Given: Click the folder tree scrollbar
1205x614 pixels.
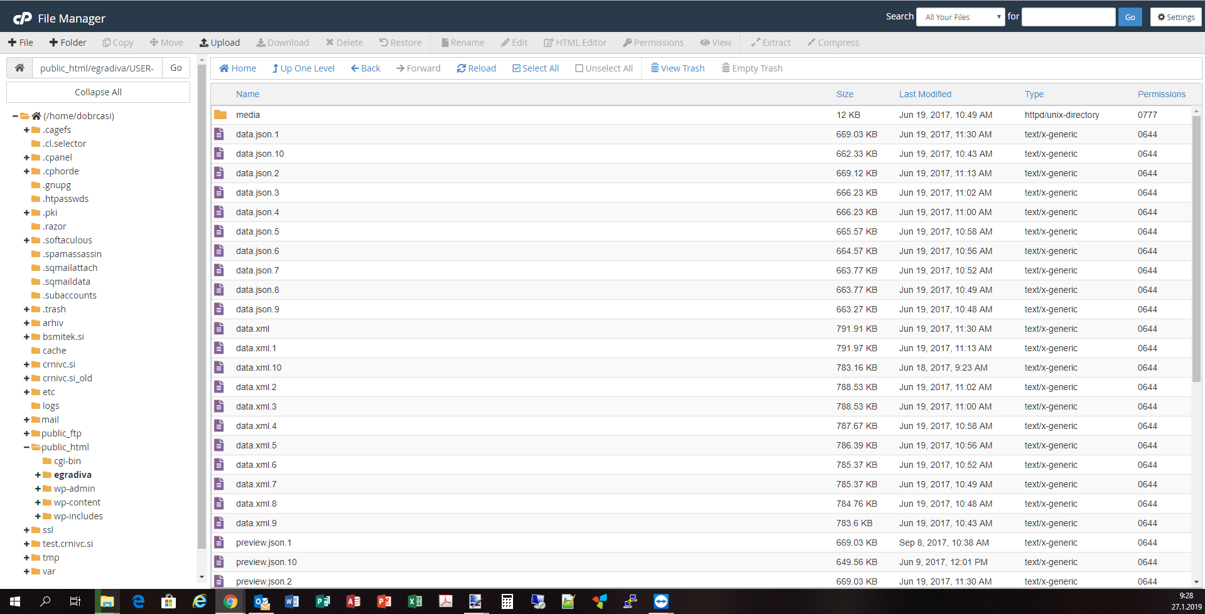Looking at the screenshot, I should (x=202, y=307).
